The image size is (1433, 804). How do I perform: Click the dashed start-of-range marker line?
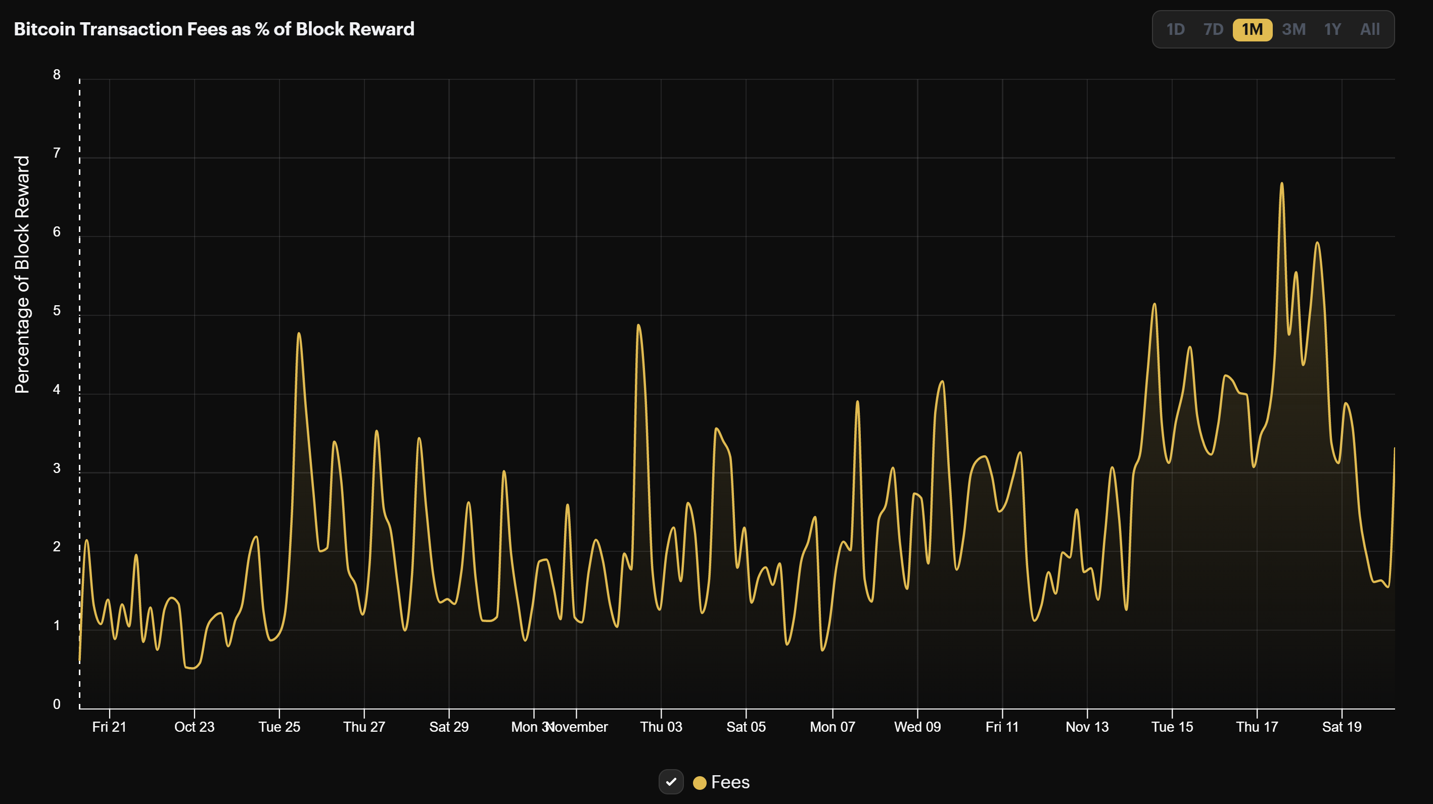(79, 389)
